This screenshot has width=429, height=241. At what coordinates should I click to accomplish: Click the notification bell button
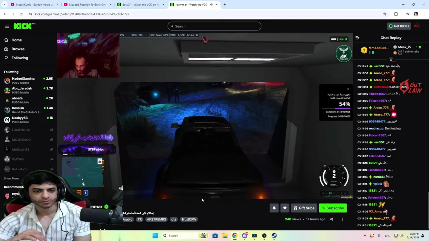(274, 208)
